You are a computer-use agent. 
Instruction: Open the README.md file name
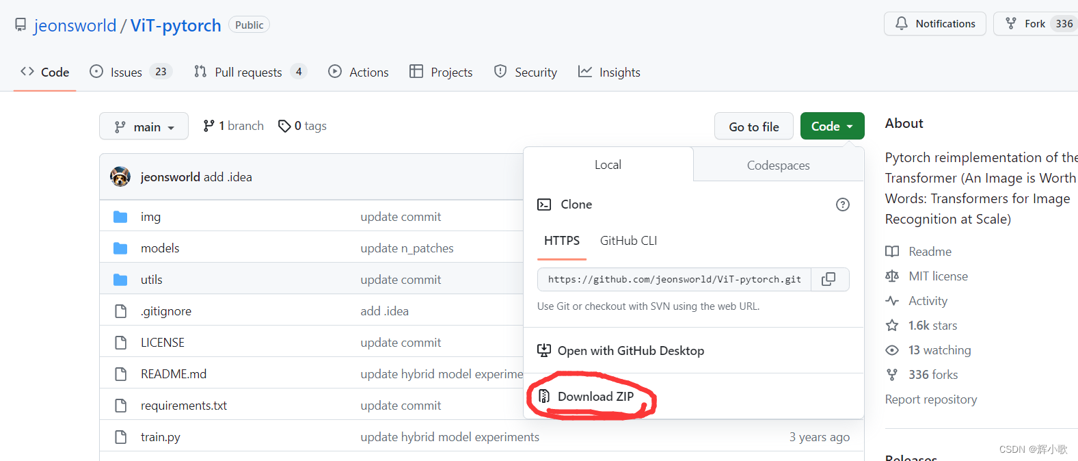tap(174, 374)
